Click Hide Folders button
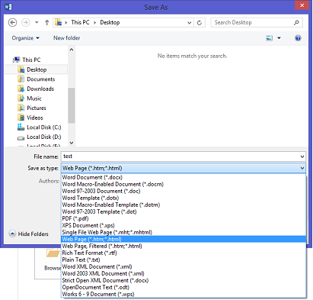The image size is (313, 300). tap(28, 234)
